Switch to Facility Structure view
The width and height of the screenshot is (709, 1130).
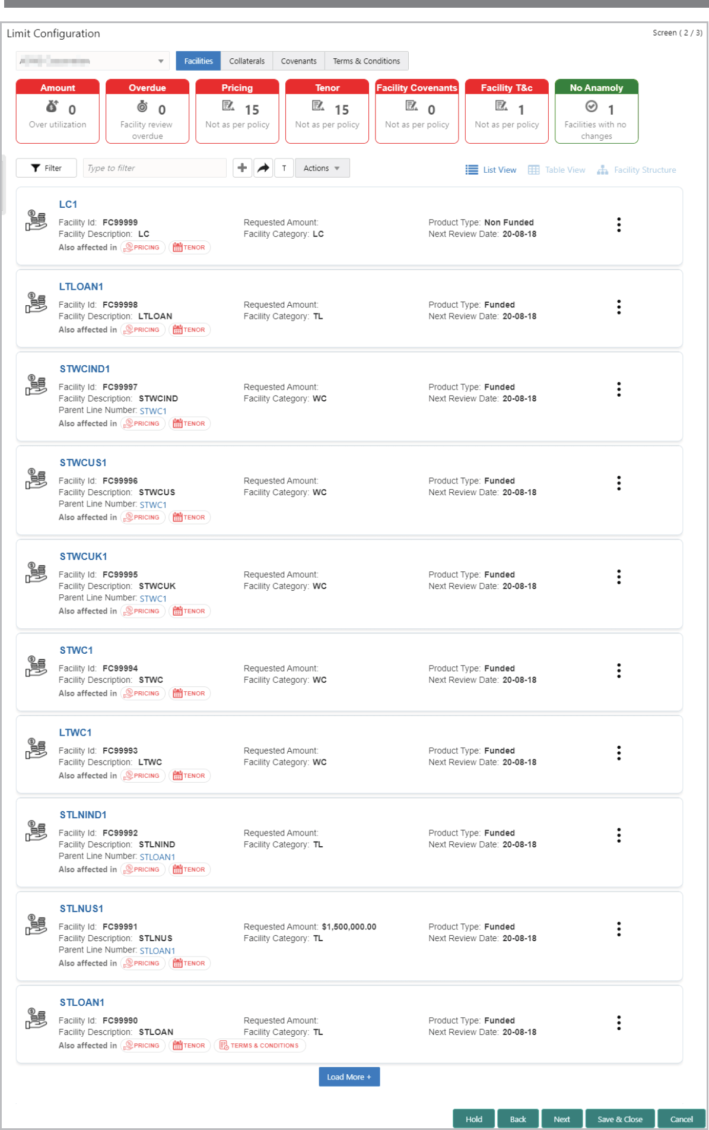[x=637, y=170]
